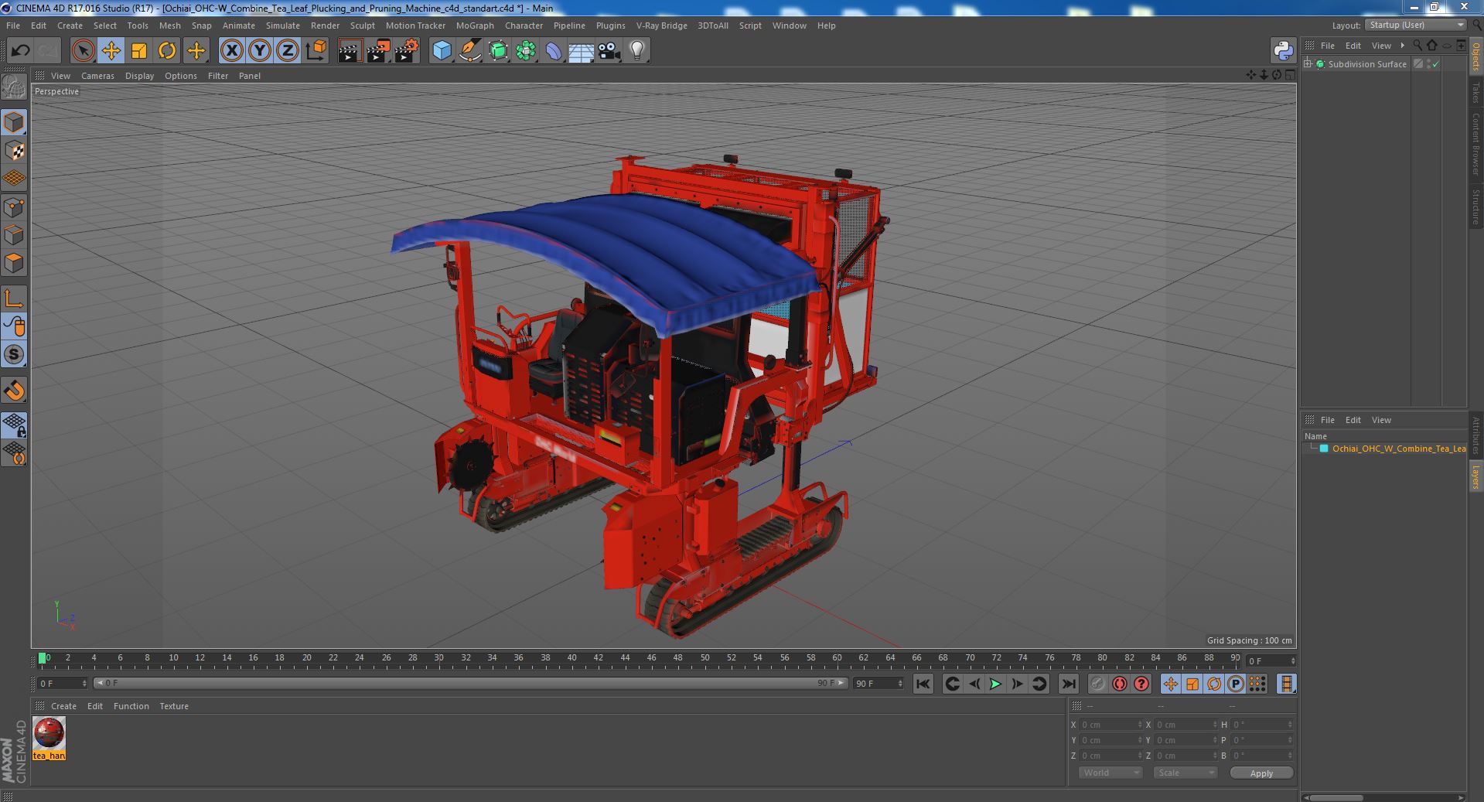
Task: Click the cyan layer color swatch
Action: [x=1324, y=449]
